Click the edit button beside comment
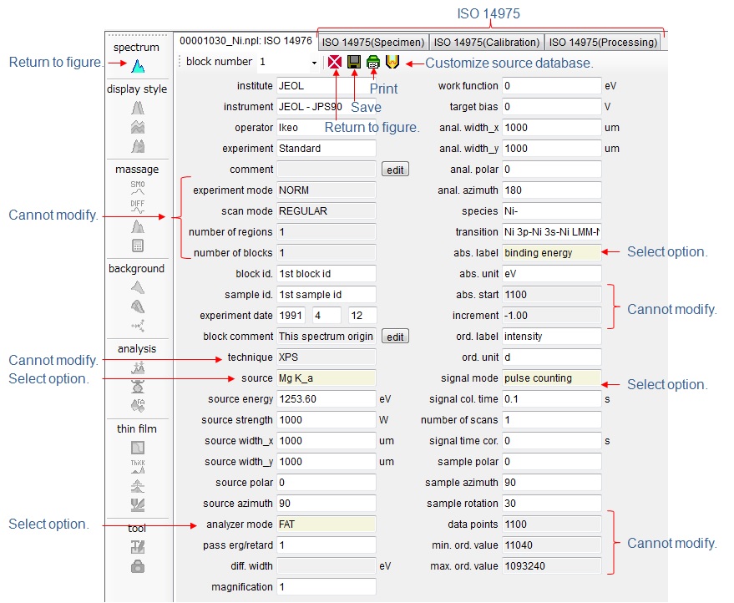The width and height of the screenshot is (734, 603). click(x=395, y=170)
